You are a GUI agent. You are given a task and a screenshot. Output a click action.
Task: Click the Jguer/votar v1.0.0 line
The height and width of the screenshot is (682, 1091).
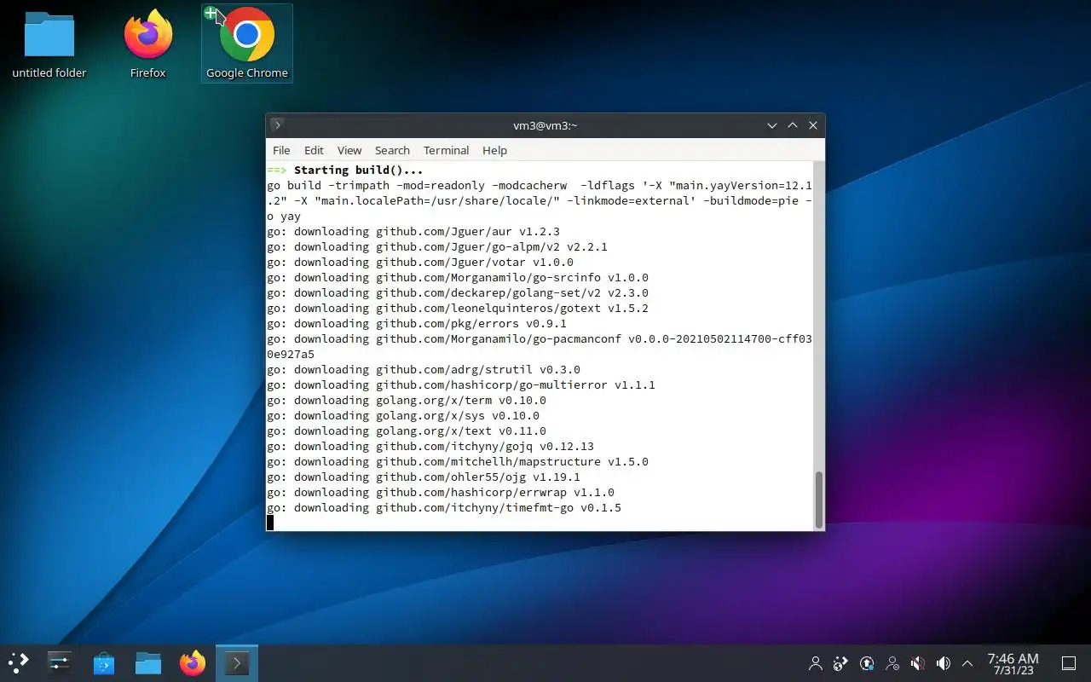tap(420, 262)
